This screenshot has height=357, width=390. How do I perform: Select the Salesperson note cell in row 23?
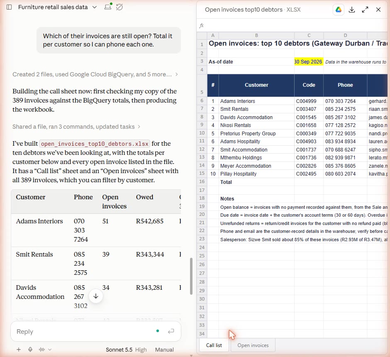(303, 240)
